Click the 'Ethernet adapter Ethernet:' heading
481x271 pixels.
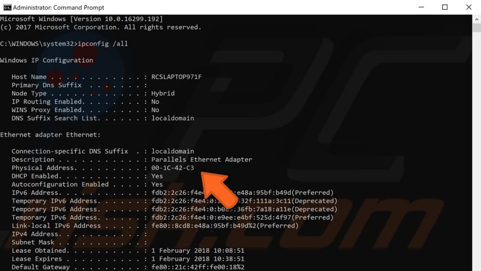(x=51, y=135)
